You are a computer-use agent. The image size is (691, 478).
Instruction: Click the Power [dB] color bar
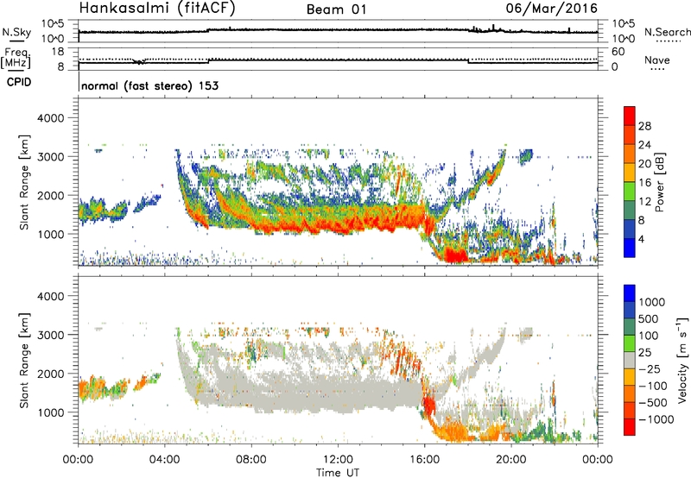630,182
